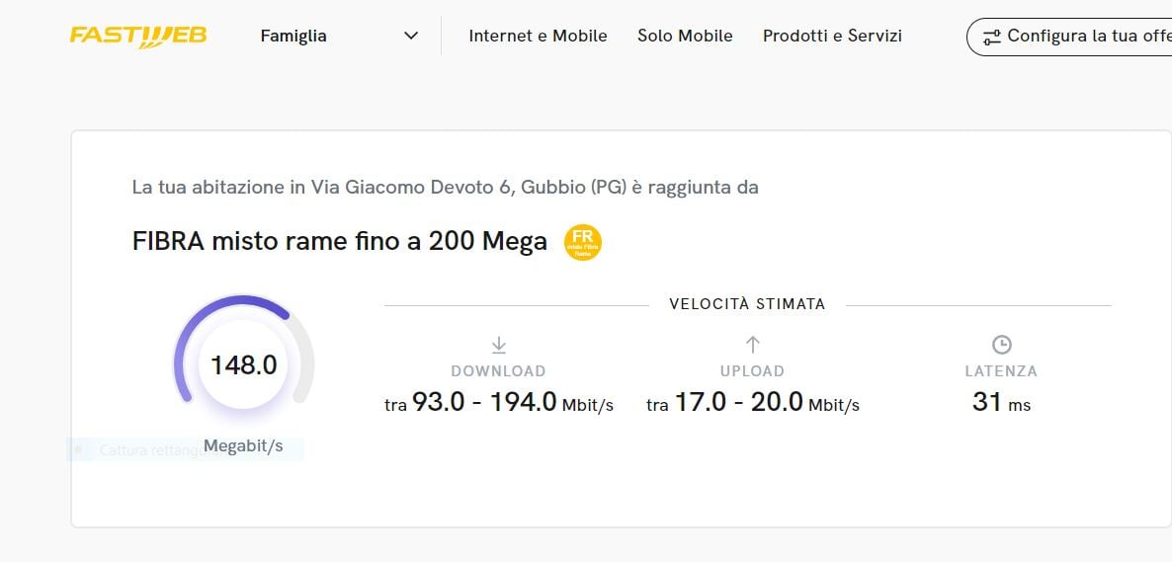Click the Fastweb logo
Screen dimensions: 1172x562
[138, 36]
